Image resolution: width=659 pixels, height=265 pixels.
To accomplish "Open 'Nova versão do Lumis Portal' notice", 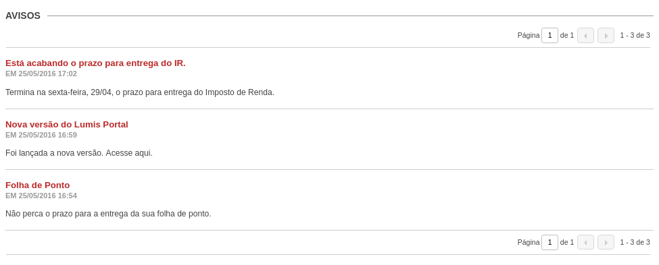I will coord(67,125).
